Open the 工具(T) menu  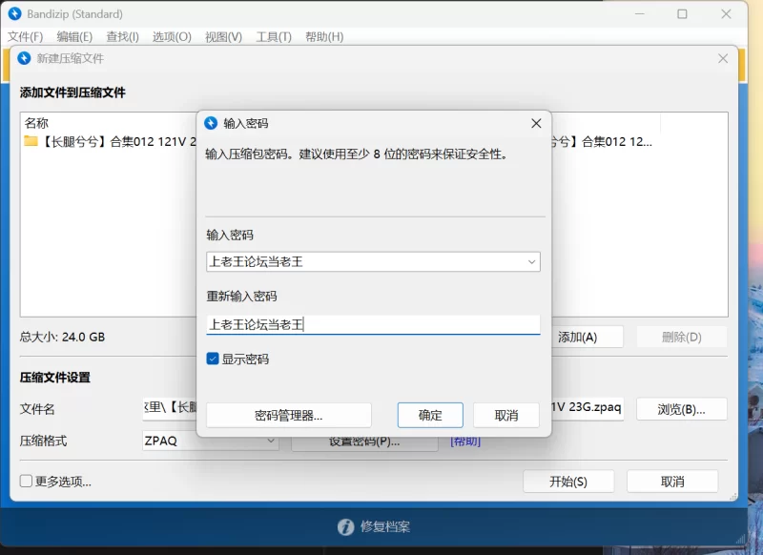click(274, 37)
